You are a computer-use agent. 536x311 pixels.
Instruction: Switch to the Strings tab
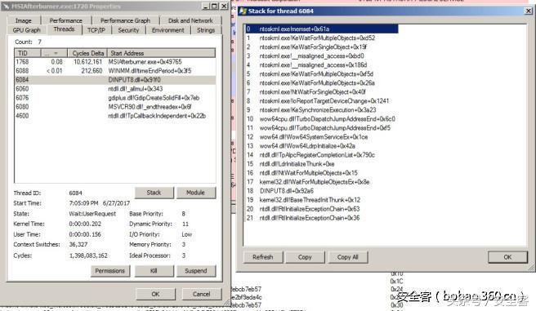[x=206, y=30]
